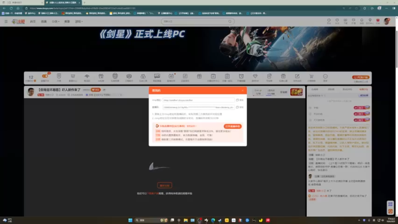Click the magnifier search icon in site header

[230, 21]
